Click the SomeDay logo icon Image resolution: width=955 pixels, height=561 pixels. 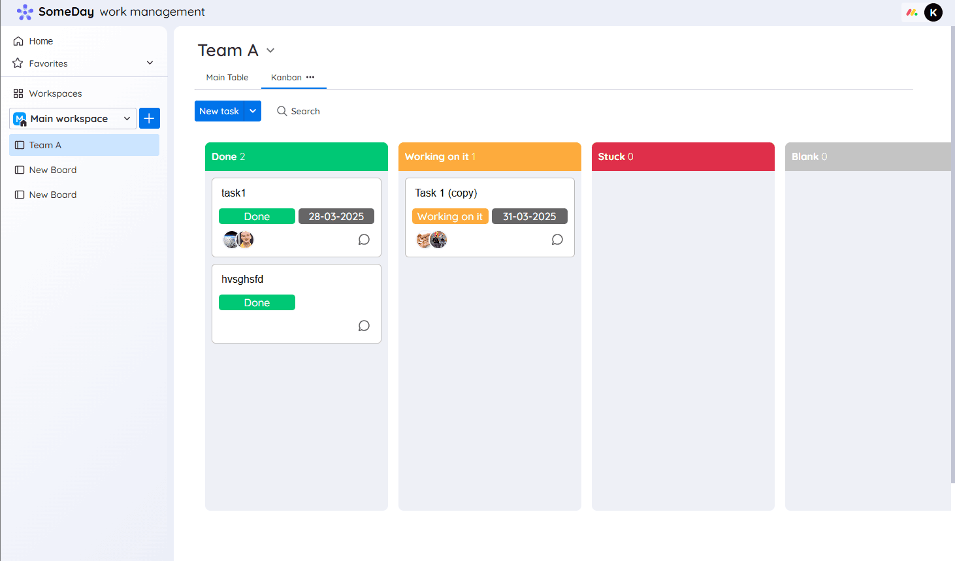tap(25, 12)
